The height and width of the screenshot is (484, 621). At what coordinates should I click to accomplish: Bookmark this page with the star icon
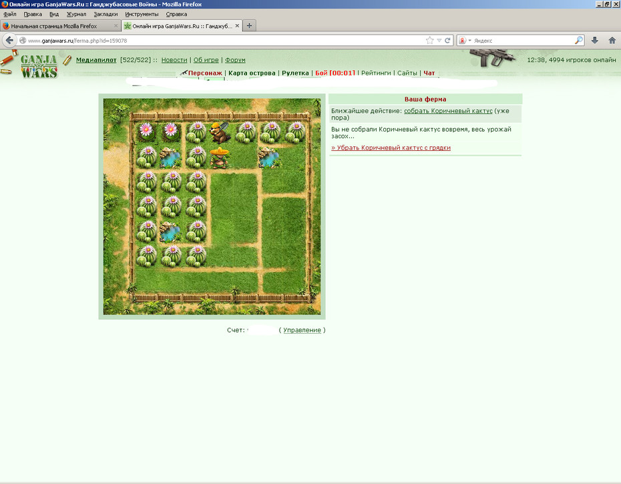tap(430, 41)
